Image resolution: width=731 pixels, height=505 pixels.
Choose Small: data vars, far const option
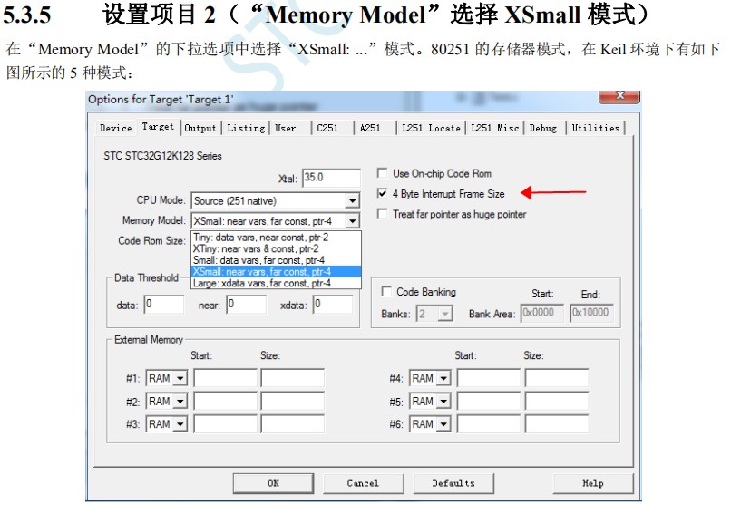click(276, 260)
